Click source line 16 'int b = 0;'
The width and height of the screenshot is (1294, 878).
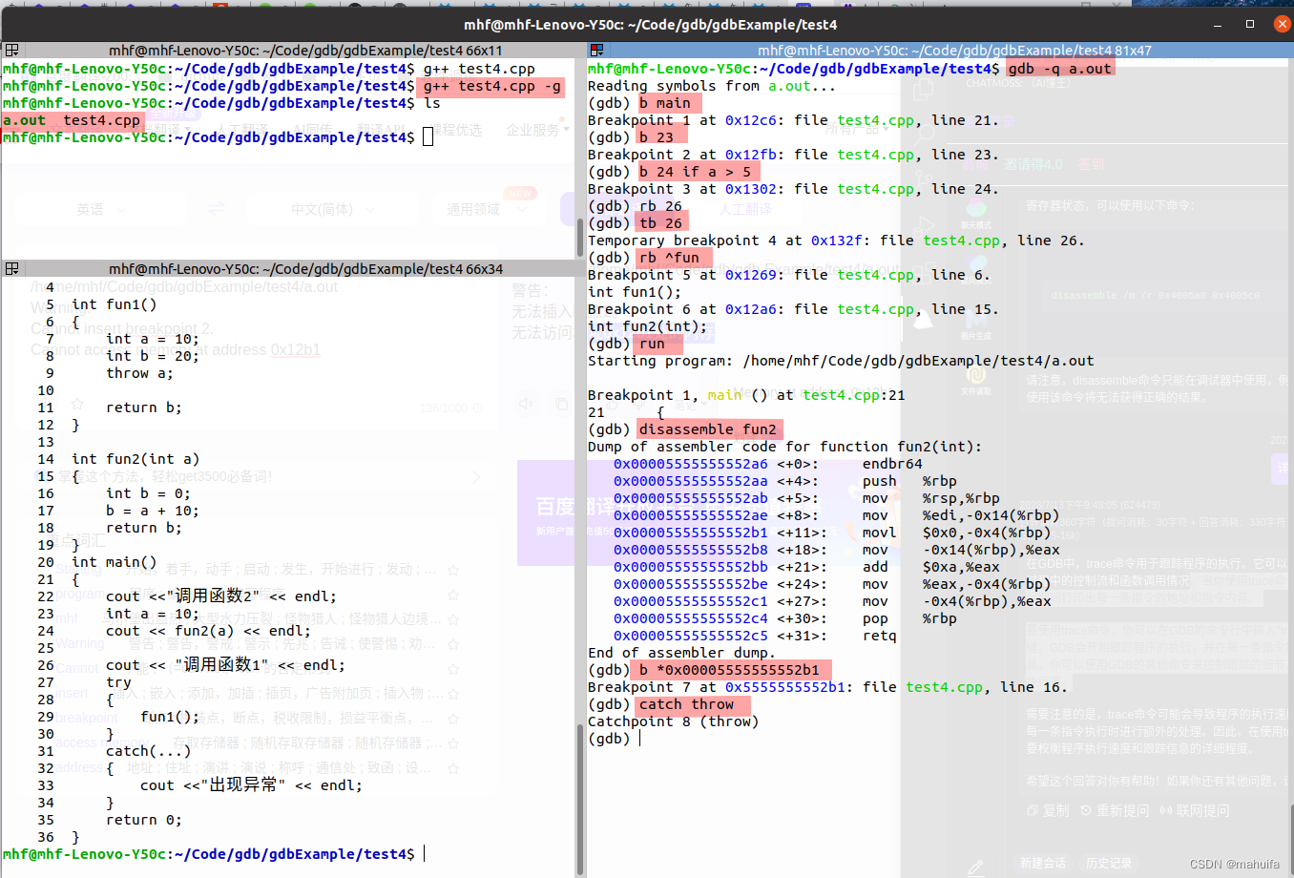tap(149, 493)
